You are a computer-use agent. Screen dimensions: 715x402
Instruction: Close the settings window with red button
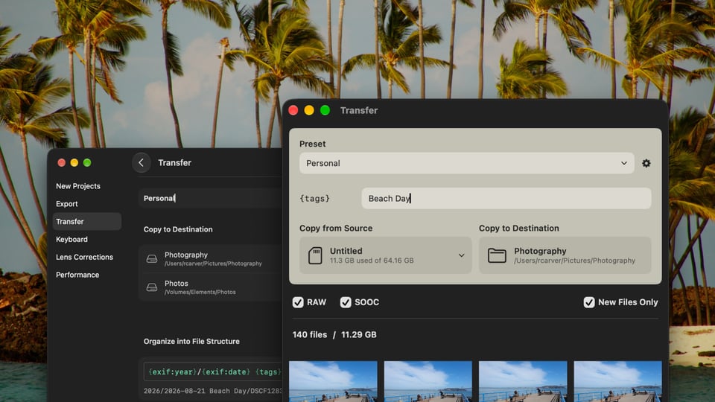(62, 163)
